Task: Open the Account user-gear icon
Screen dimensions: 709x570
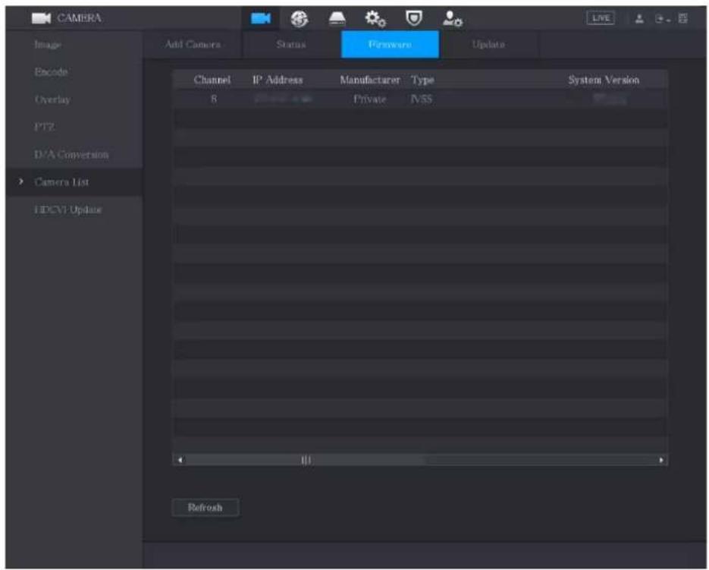Action: tap(452, 18)
